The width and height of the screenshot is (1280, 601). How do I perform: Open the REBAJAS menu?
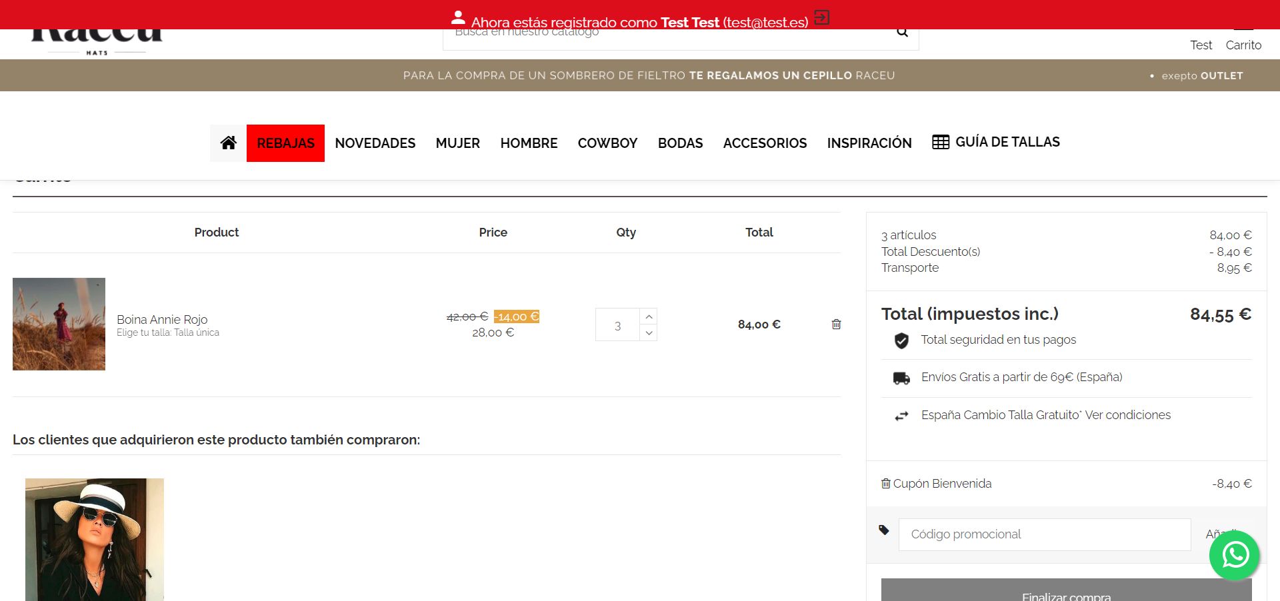point(285,143)
